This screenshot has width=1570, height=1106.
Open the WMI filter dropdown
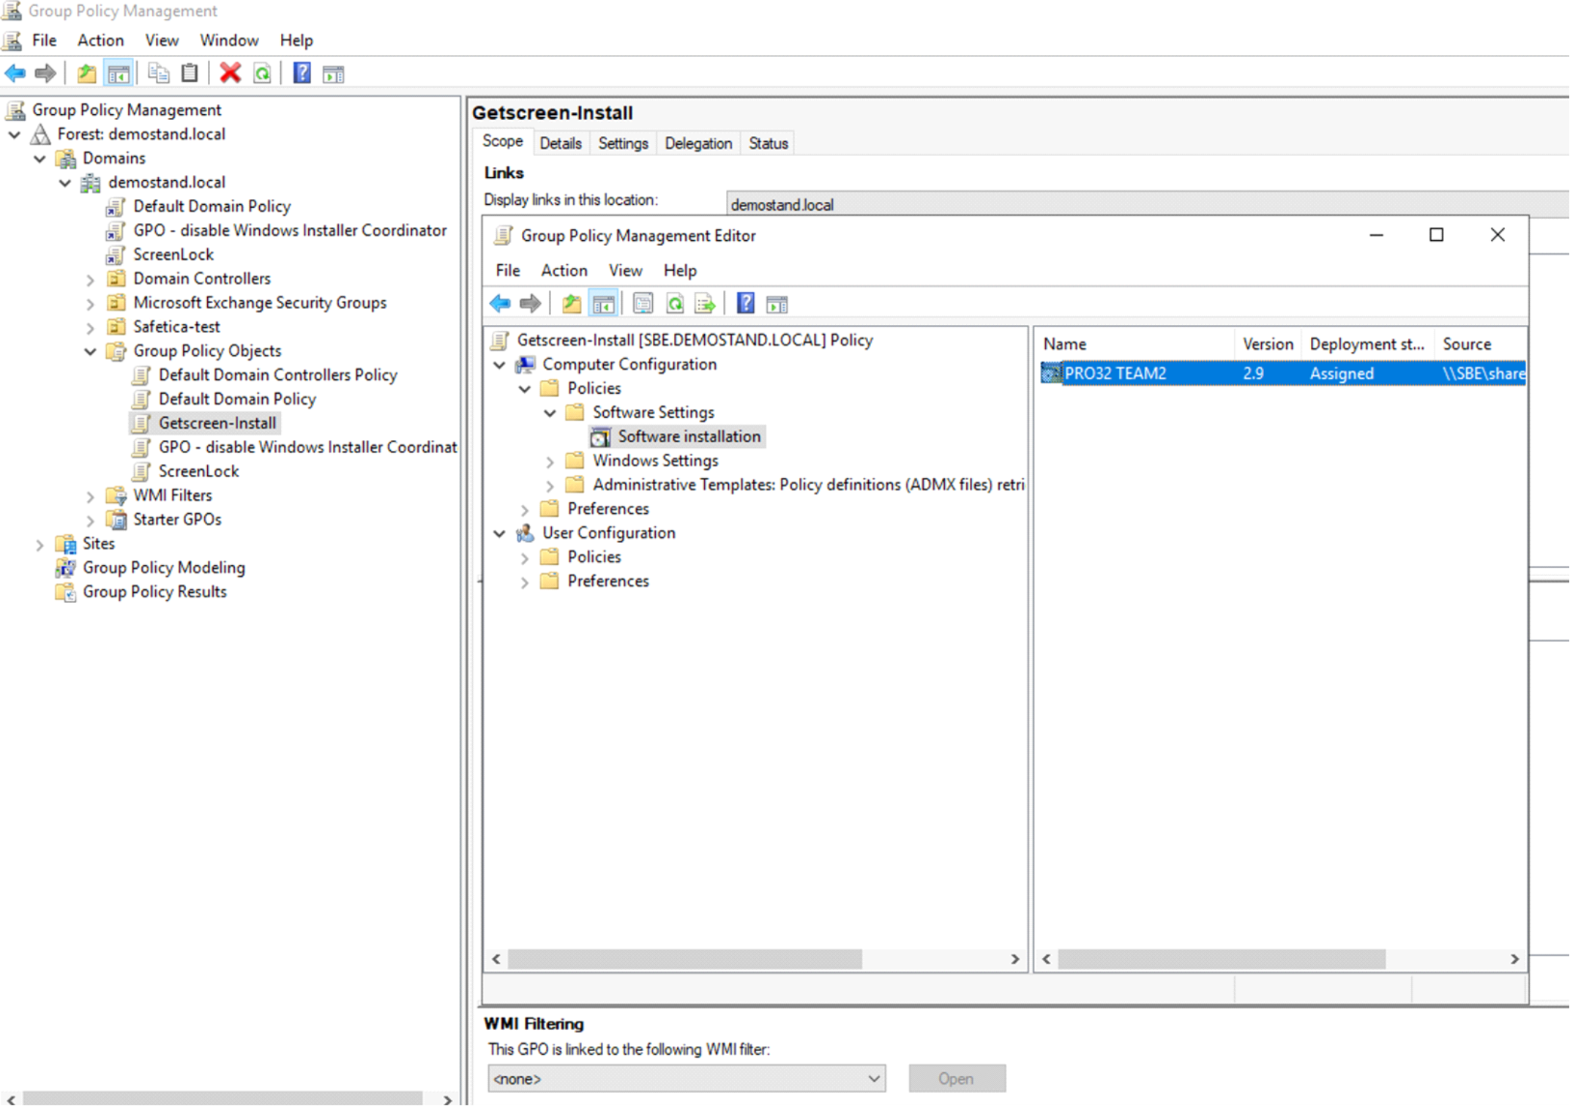[x=873, y=1078]
